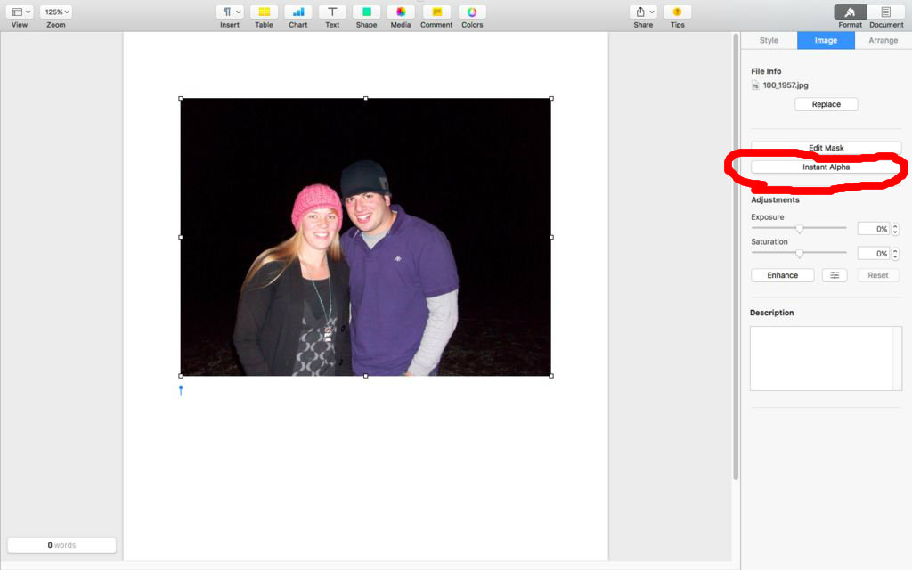Add a Table from toolbar

264,12
